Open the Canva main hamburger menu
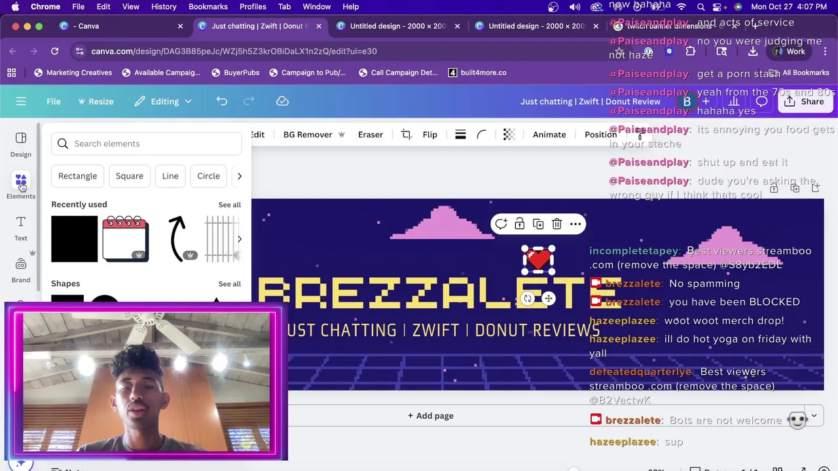The image size is (838, 471). pyautogui.click(x=21, y=101)
